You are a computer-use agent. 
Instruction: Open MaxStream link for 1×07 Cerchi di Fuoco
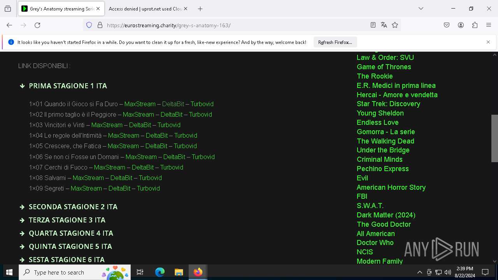point(109,167)
